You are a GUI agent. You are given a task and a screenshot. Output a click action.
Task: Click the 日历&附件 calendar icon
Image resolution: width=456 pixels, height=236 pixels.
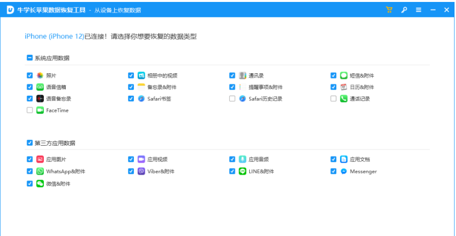[x=344, y=87]
